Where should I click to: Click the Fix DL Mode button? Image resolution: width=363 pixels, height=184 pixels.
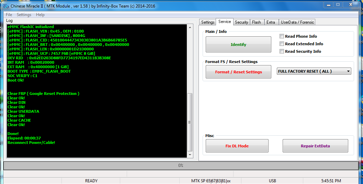(237, 146)
